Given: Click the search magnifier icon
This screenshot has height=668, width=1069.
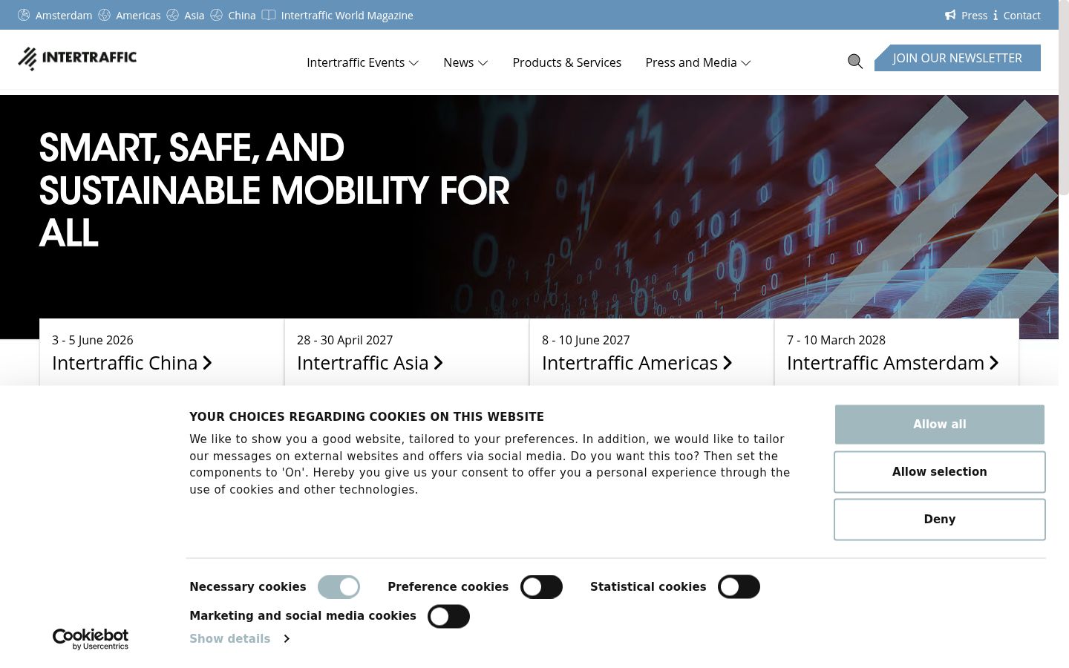Looking at the screenshot, I should tap(855, 62).
